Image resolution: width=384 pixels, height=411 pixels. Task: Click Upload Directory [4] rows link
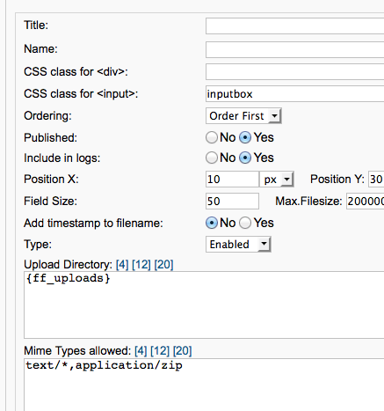[x=122, y=265]
